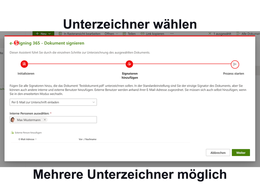Open the more options ellipsis menu
260x195 pixels.
pos(172,33)
